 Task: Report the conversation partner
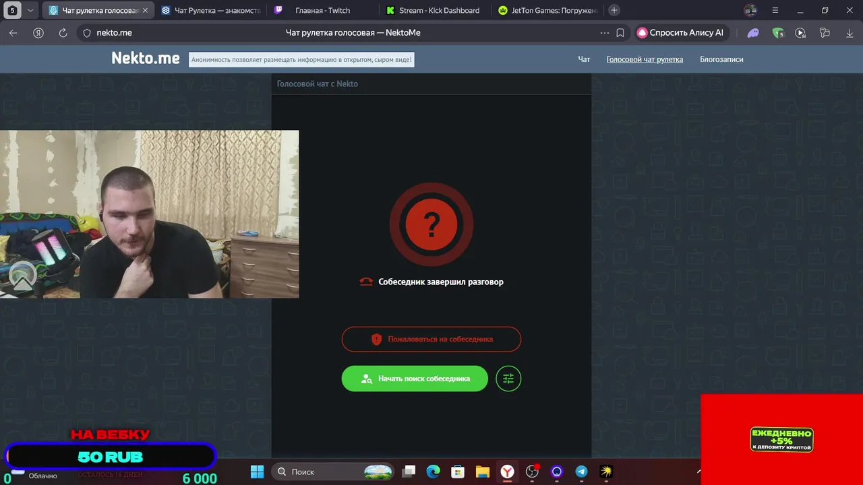coord(431,339)
